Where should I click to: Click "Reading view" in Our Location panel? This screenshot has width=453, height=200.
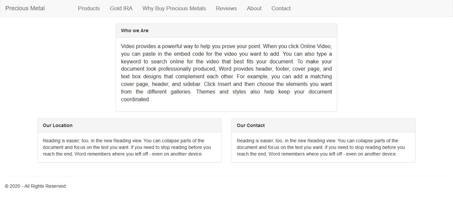coord(127,141)
